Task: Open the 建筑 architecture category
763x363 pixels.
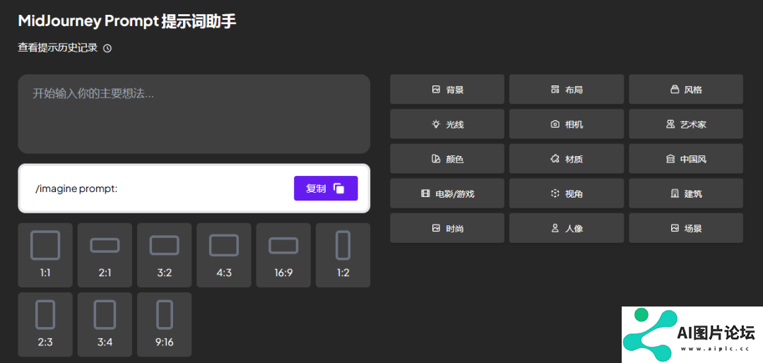Action: point(686,194)
